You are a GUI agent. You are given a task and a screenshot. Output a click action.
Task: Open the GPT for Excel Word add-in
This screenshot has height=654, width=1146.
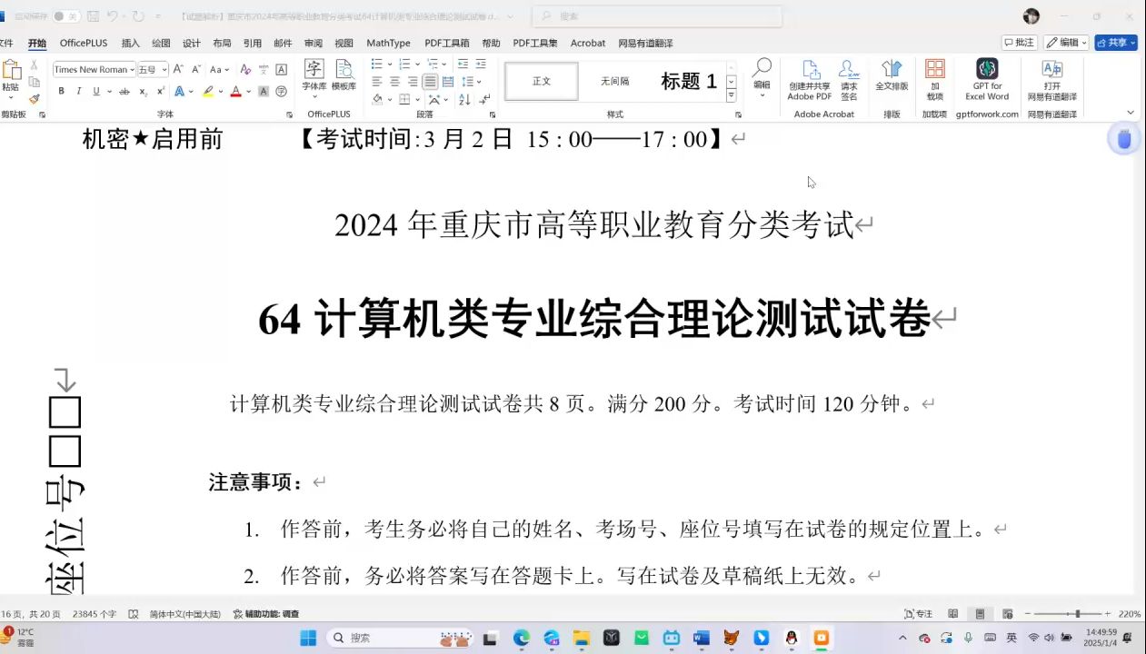987,80
